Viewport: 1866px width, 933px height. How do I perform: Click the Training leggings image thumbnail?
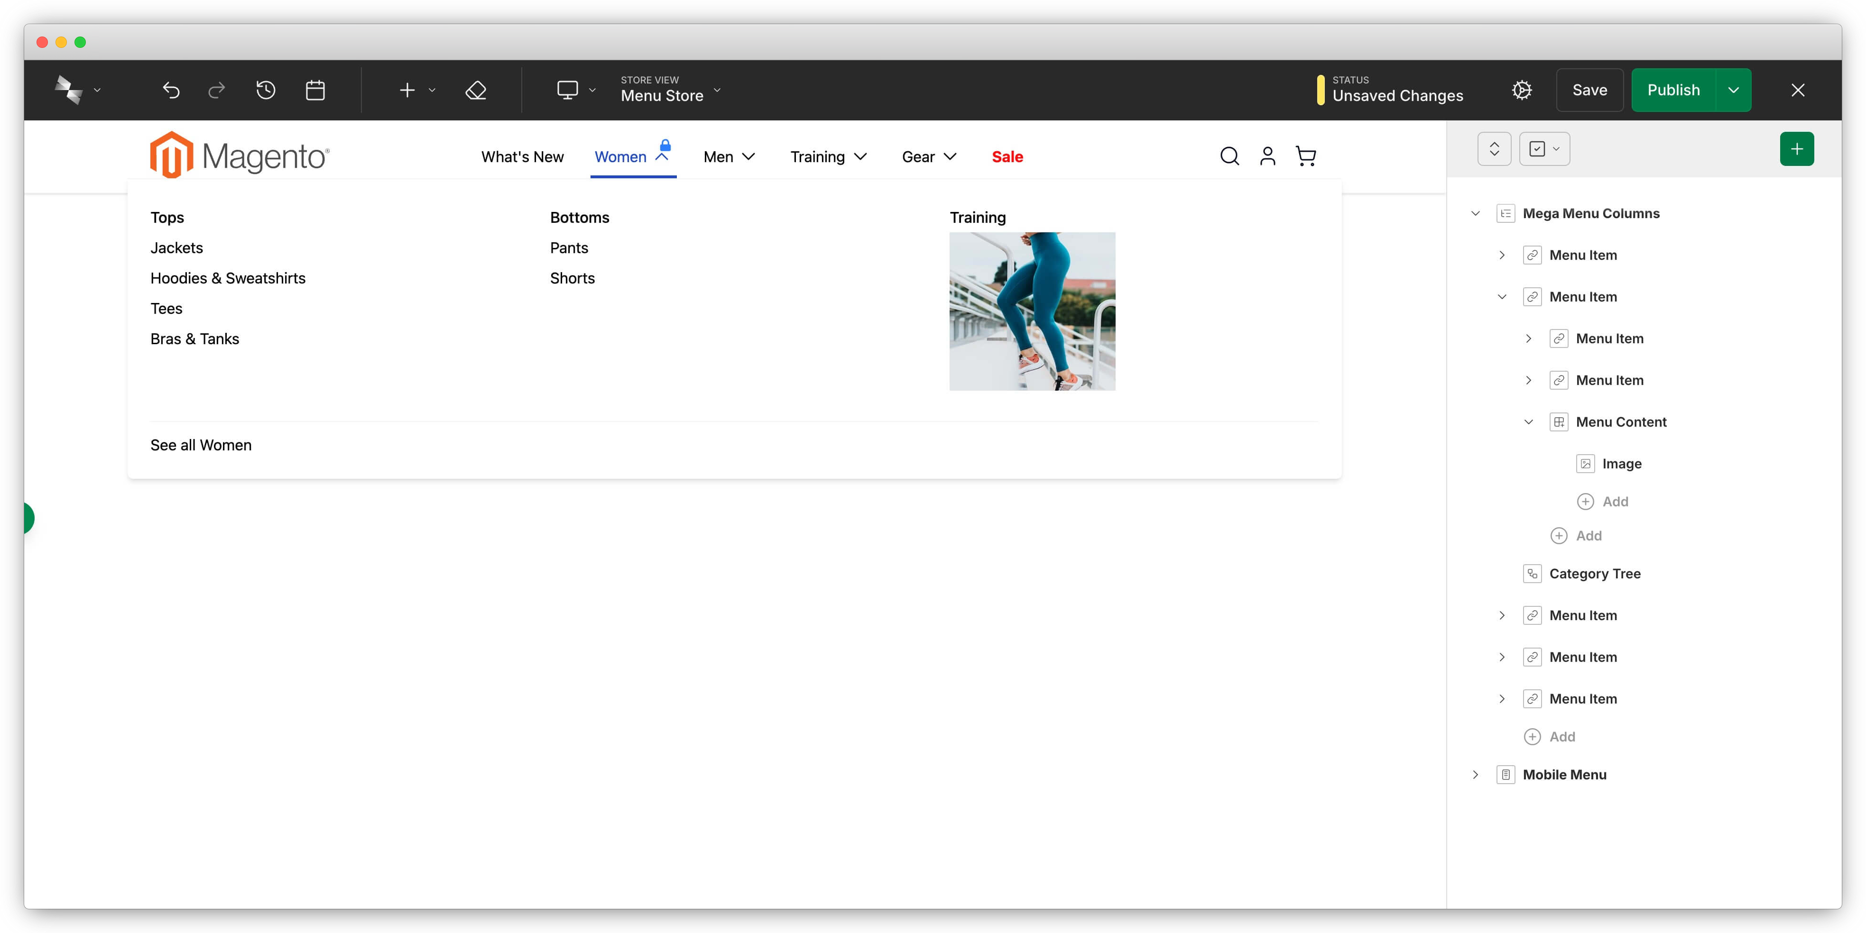coord(1032,311)
